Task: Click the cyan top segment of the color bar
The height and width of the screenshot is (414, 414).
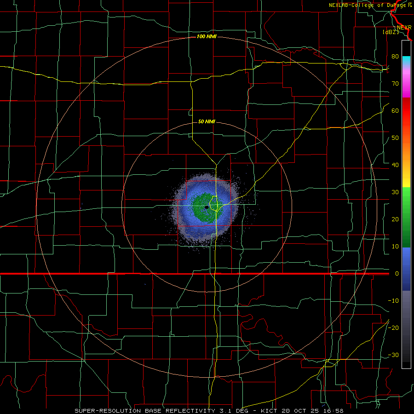Action: coord(406,61)
